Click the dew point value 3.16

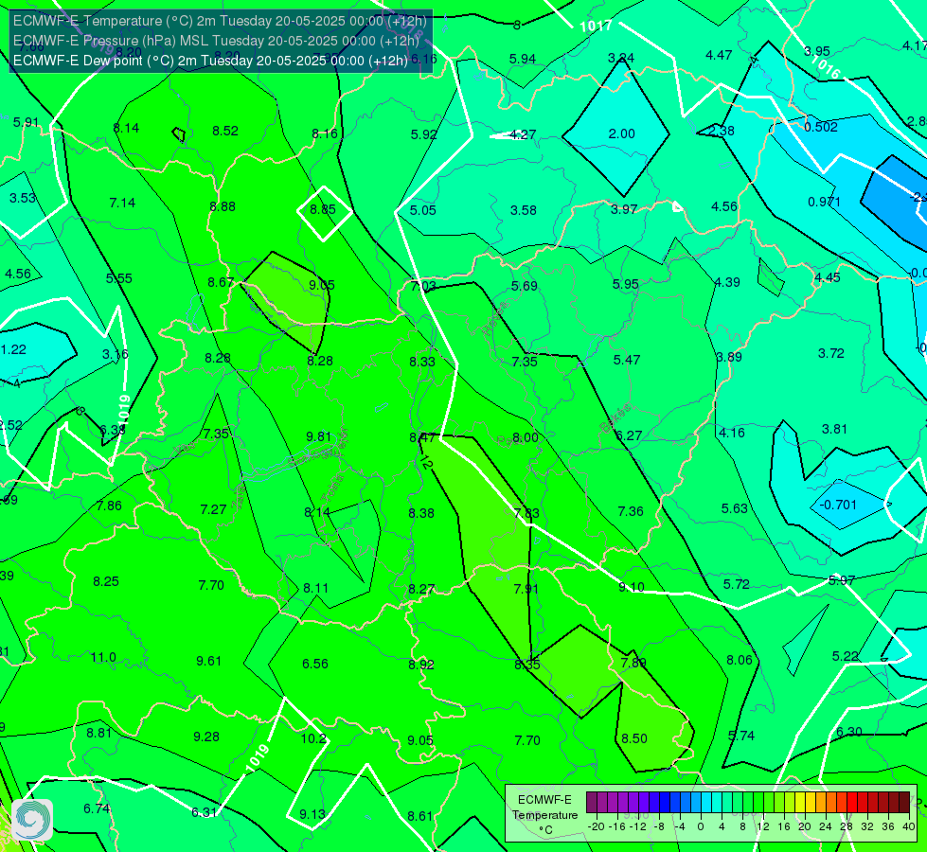116,355
